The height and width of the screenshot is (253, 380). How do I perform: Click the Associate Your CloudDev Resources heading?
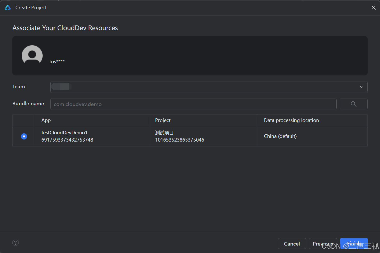65,28
